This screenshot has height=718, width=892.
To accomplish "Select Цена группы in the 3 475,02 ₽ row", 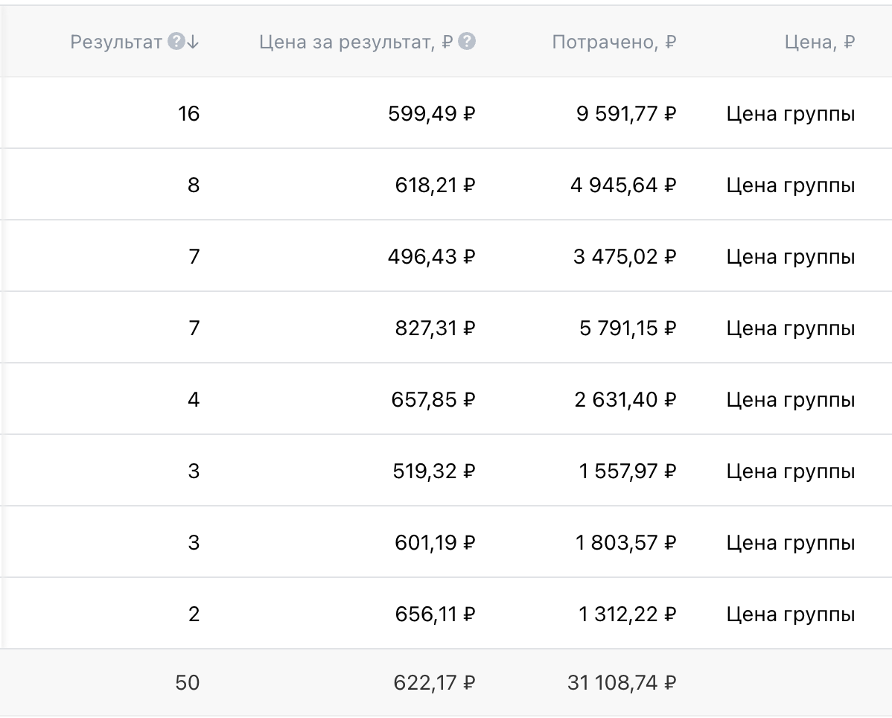I will (x=790, y=257).
